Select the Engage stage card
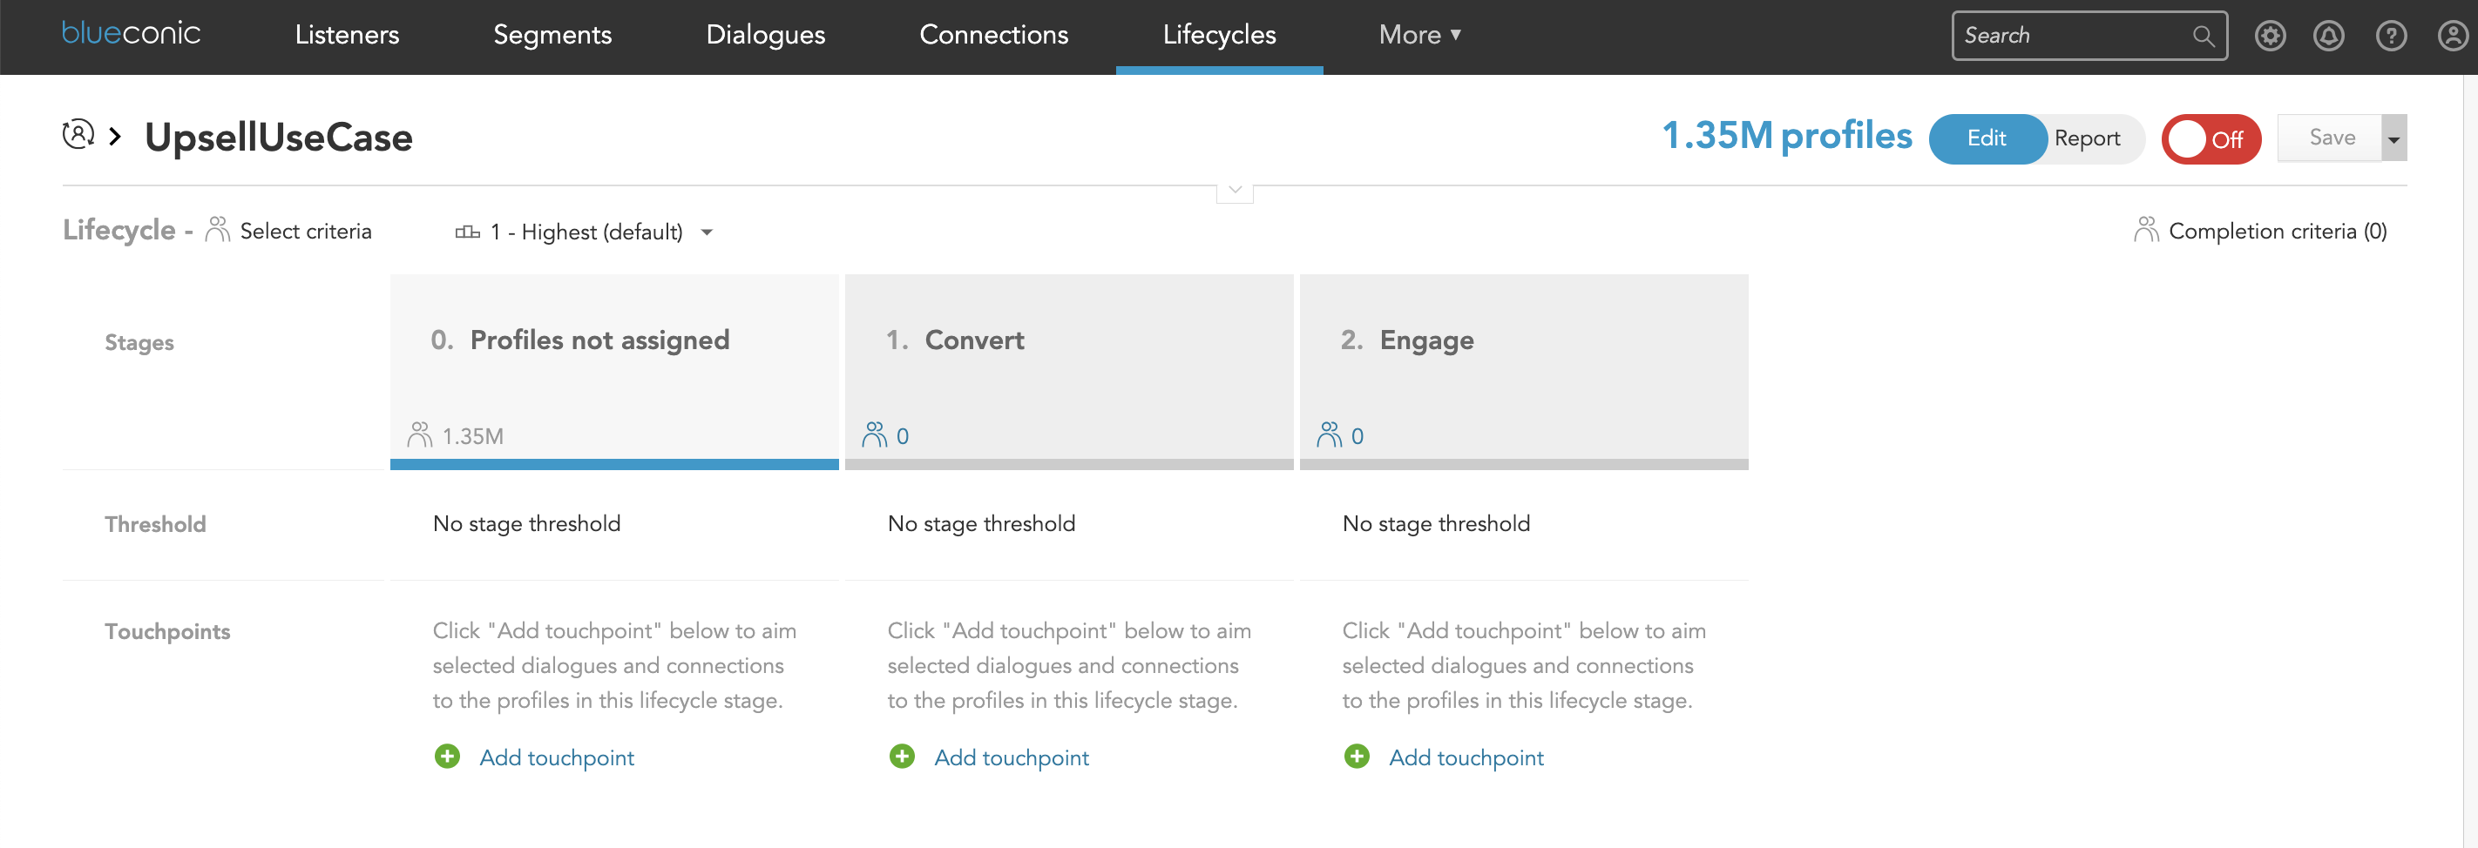2478x848 pixels. [x=1525, y=371]
